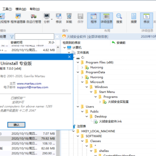Collapse the Public folder node
Screen dimensions: 156x156
pos(82,111)
